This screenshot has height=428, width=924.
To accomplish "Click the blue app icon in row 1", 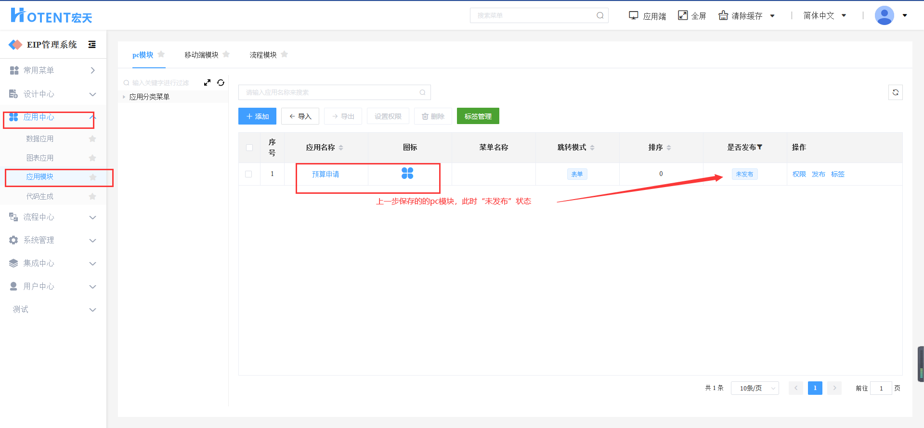I will coord(407,174).
